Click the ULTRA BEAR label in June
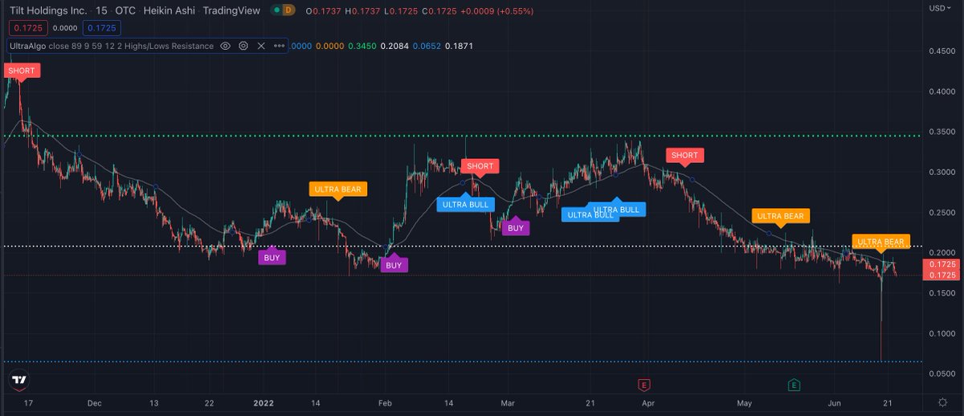This screenshot has width=964, height=416. click(881, 242)
